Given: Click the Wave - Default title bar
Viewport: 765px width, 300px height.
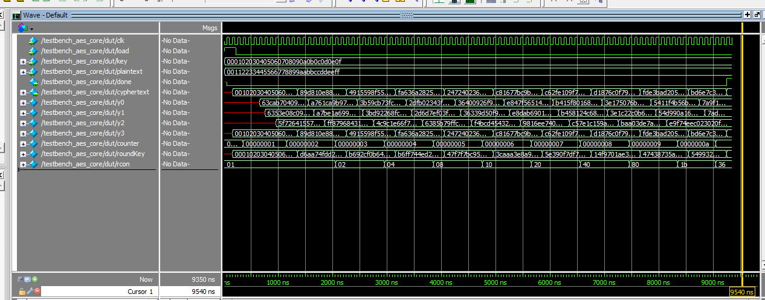Looking at the screenshot, I should point(387,15).
